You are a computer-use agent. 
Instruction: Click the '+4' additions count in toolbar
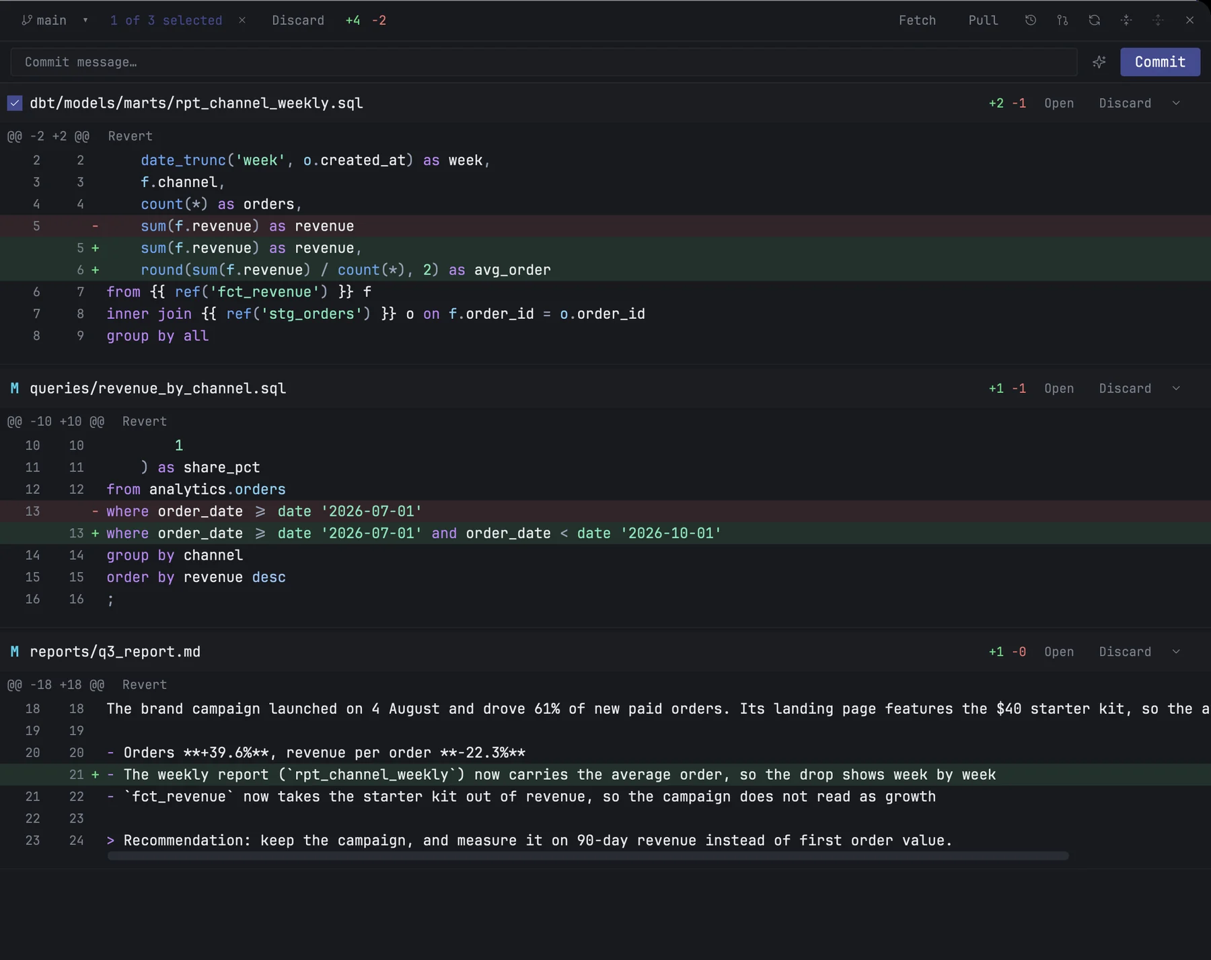tap(353, 20)
